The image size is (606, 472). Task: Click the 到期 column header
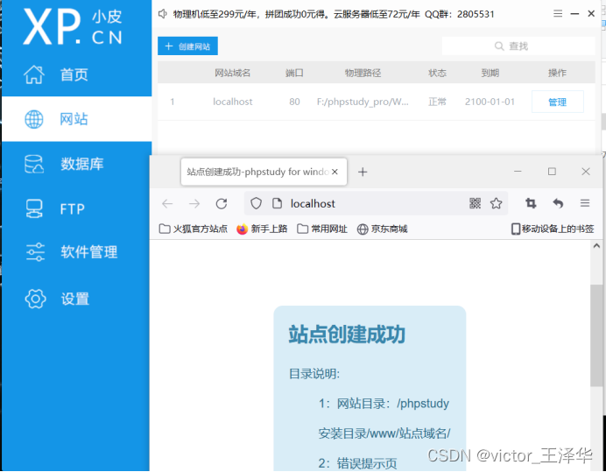490,73
